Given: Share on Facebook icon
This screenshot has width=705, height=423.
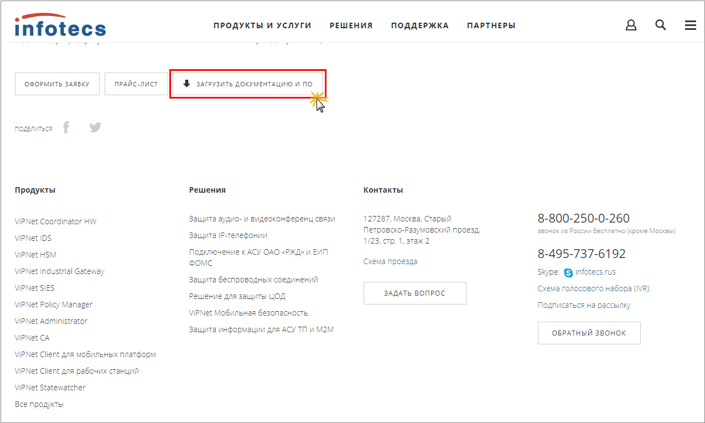Looking at the screenshot, I should [66, 128].
